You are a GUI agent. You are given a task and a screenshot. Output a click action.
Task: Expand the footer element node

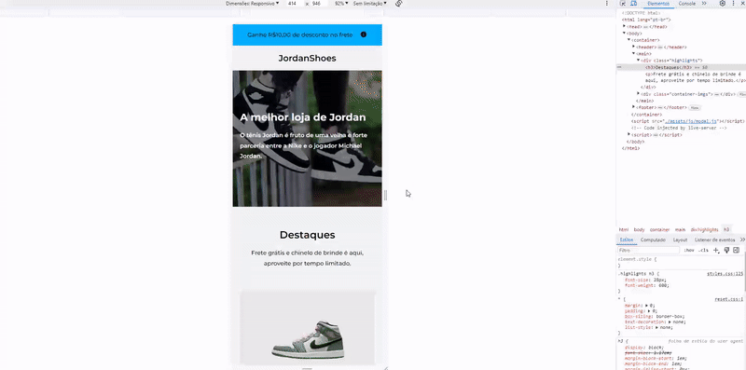(x=634, y=107)
